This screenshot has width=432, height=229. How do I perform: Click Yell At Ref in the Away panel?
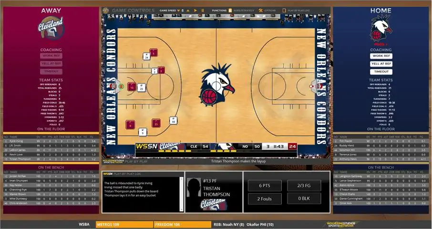[51, 63]
